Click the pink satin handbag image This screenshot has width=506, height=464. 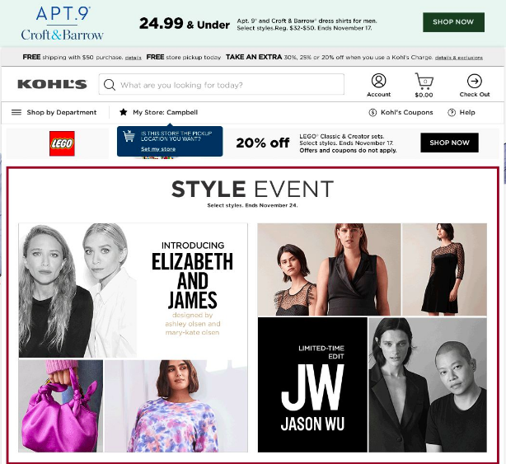(61, 406)
